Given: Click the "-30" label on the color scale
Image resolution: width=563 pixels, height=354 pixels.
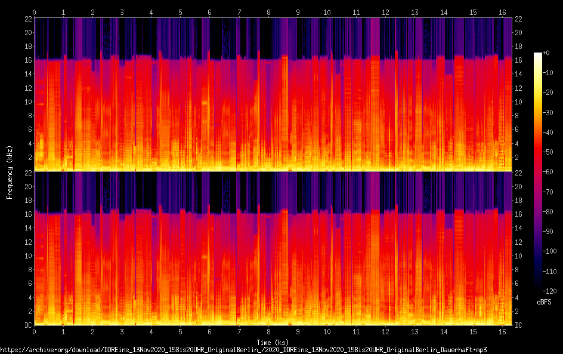Looking at the screenshot, I should click(x=547, y=112).
